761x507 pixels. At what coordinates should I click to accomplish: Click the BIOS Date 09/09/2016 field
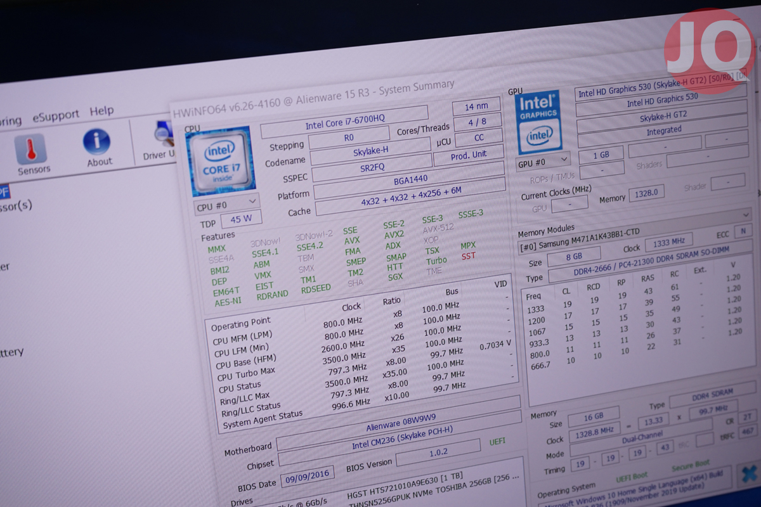[x=308, y=477]
